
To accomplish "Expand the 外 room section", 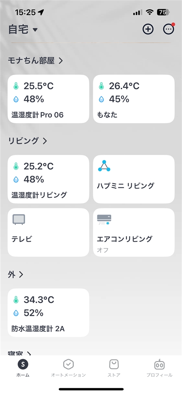I will click(x=15, y=274).
